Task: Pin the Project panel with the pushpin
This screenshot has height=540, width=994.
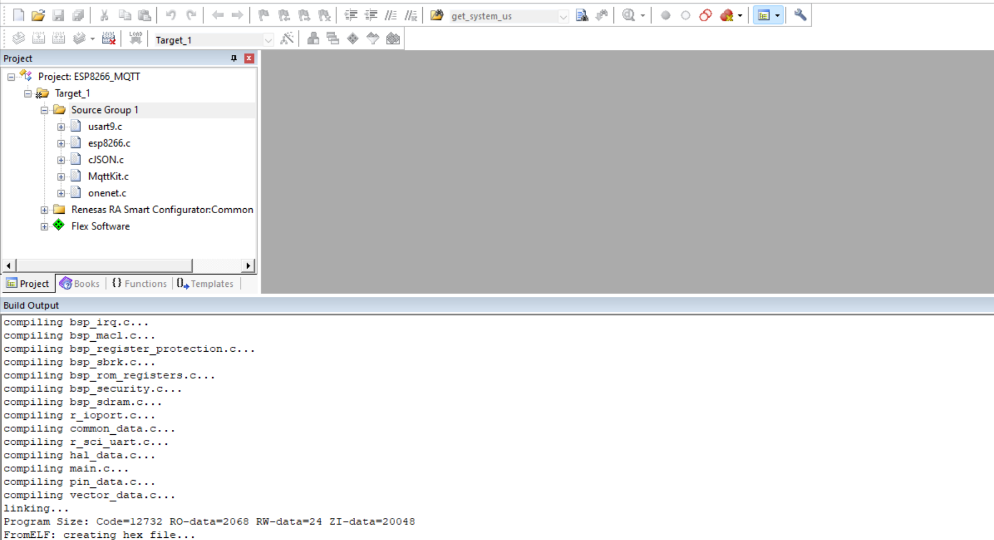Action: (x=234, y=58)
